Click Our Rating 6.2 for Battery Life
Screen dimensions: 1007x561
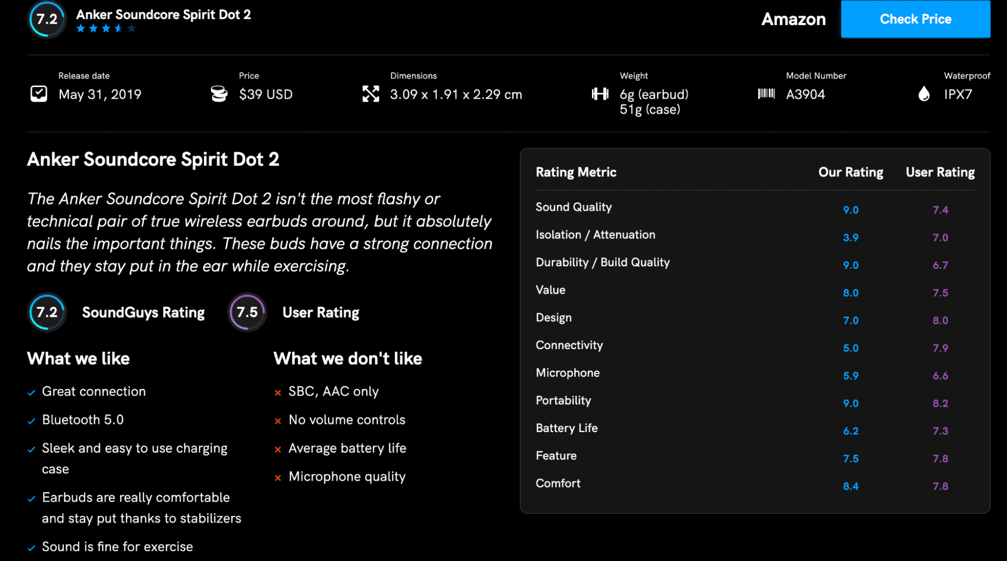[851, 432]
